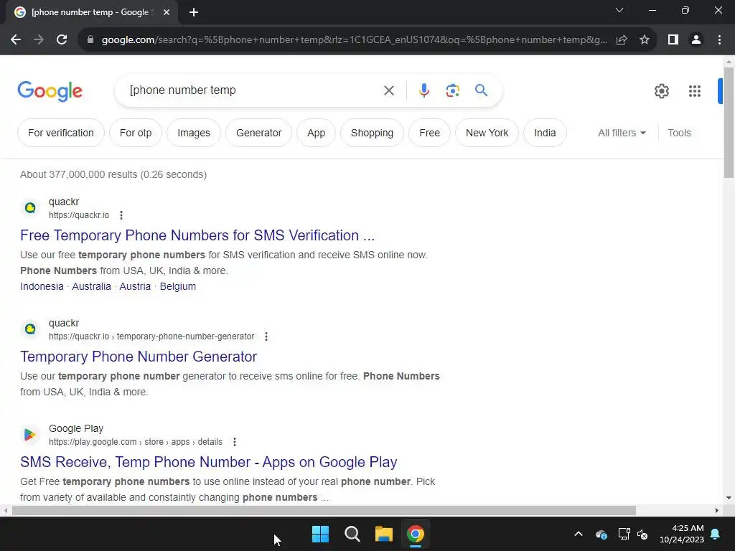This screenshot has height=551, width=735.
Task: Click the scroll down arrow
Action: click(x=729, y=498)
